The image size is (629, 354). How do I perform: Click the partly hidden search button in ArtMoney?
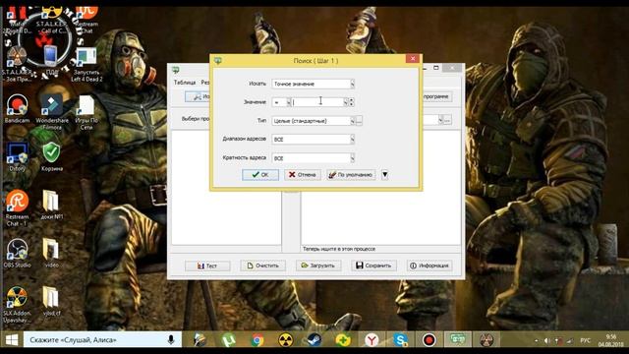click(x=198, y=96)
